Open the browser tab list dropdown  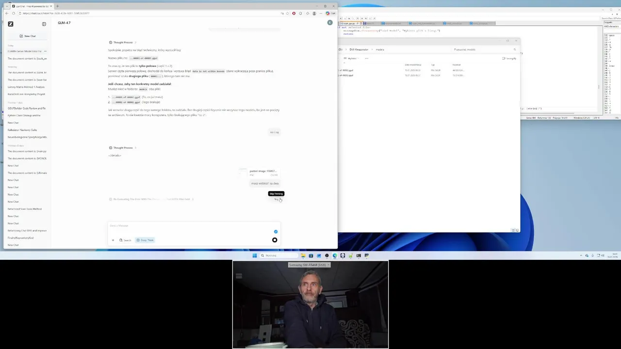coord(7,6)
